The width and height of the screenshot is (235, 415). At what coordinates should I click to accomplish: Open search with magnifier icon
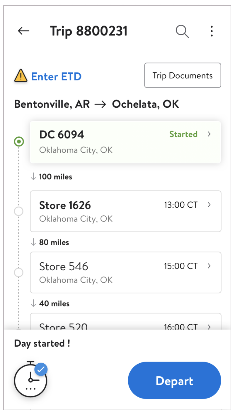click(182, 31)
